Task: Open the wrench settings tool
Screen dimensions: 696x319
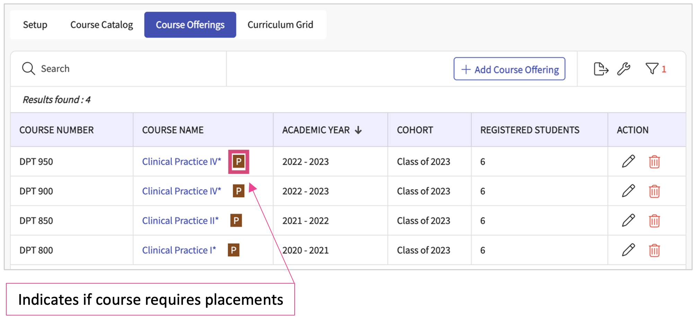Action: click(x=624, y=69)
